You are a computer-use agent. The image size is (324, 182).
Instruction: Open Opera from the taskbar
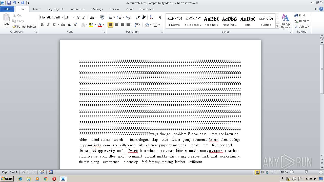pyautogui.click(x=54, y=179)
